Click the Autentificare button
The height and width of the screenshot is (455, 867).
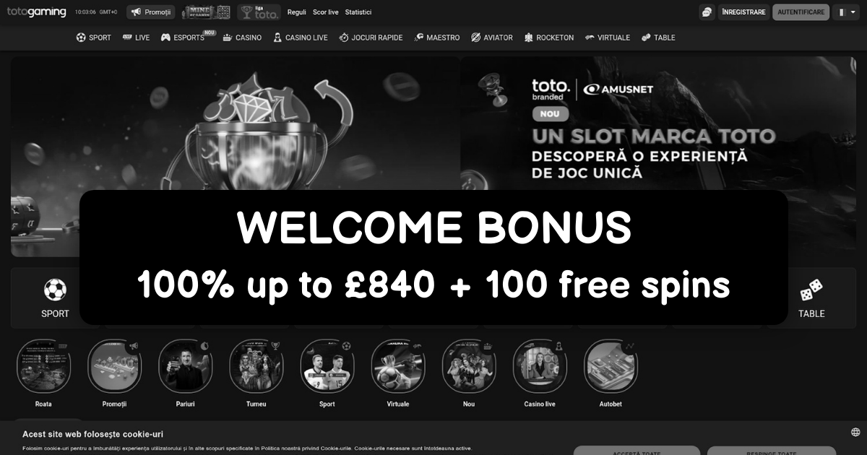coord(801,12)
